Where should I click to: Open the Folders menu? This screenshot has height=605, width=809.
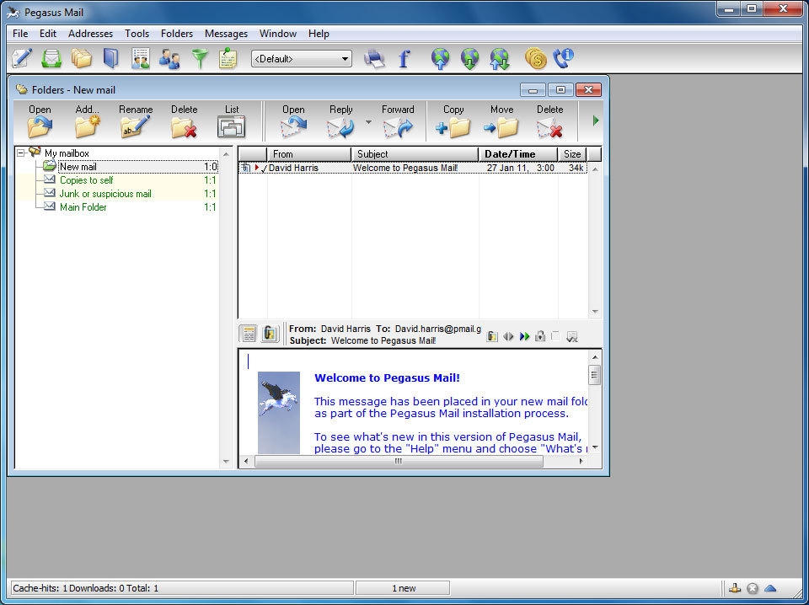tap(177, 34)
